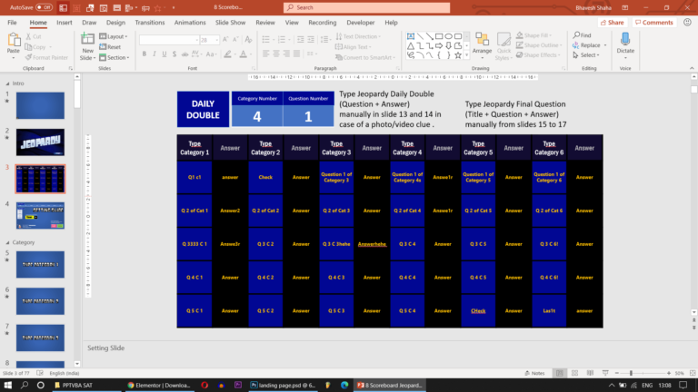Toggle AutoSave switch
This screenshot has width=698, height=392.
pos(44,7)
